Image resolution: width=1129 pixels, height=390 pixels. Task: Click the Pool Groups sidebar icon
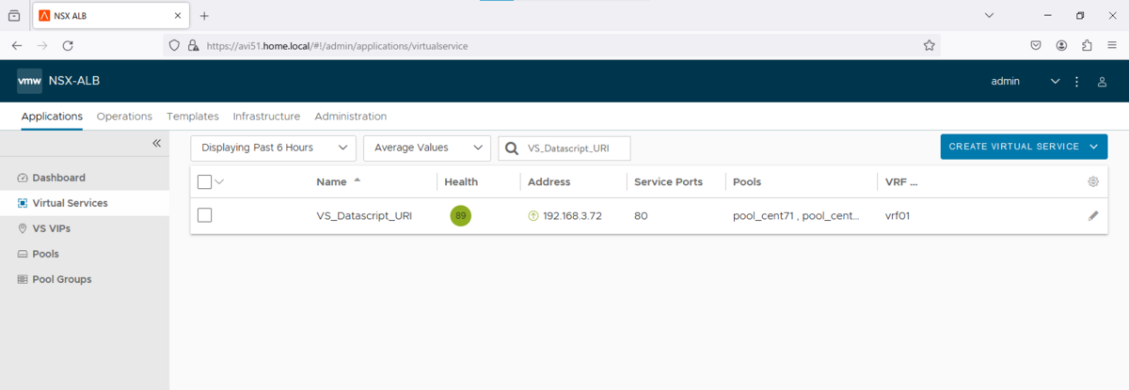coord(24,279)
